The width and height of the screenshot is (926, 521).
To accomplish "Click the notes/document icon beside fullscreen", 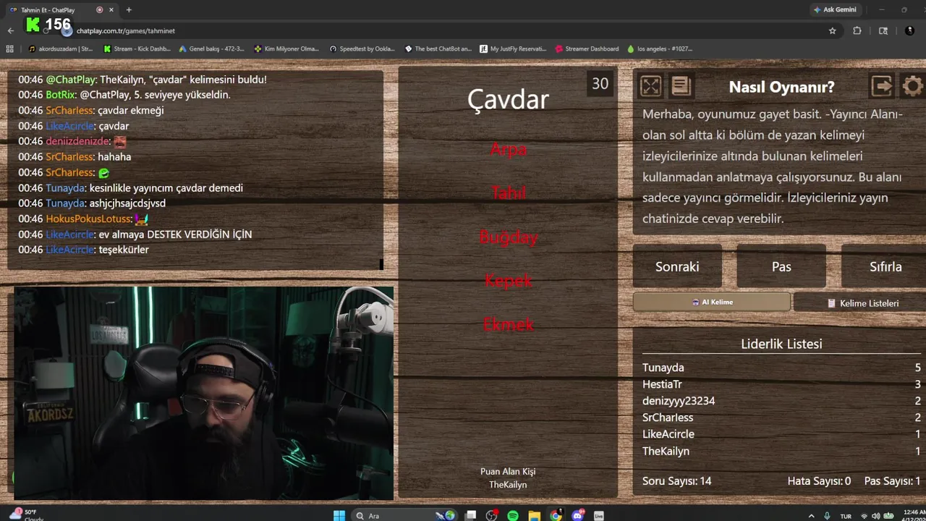I will (681, 87).
